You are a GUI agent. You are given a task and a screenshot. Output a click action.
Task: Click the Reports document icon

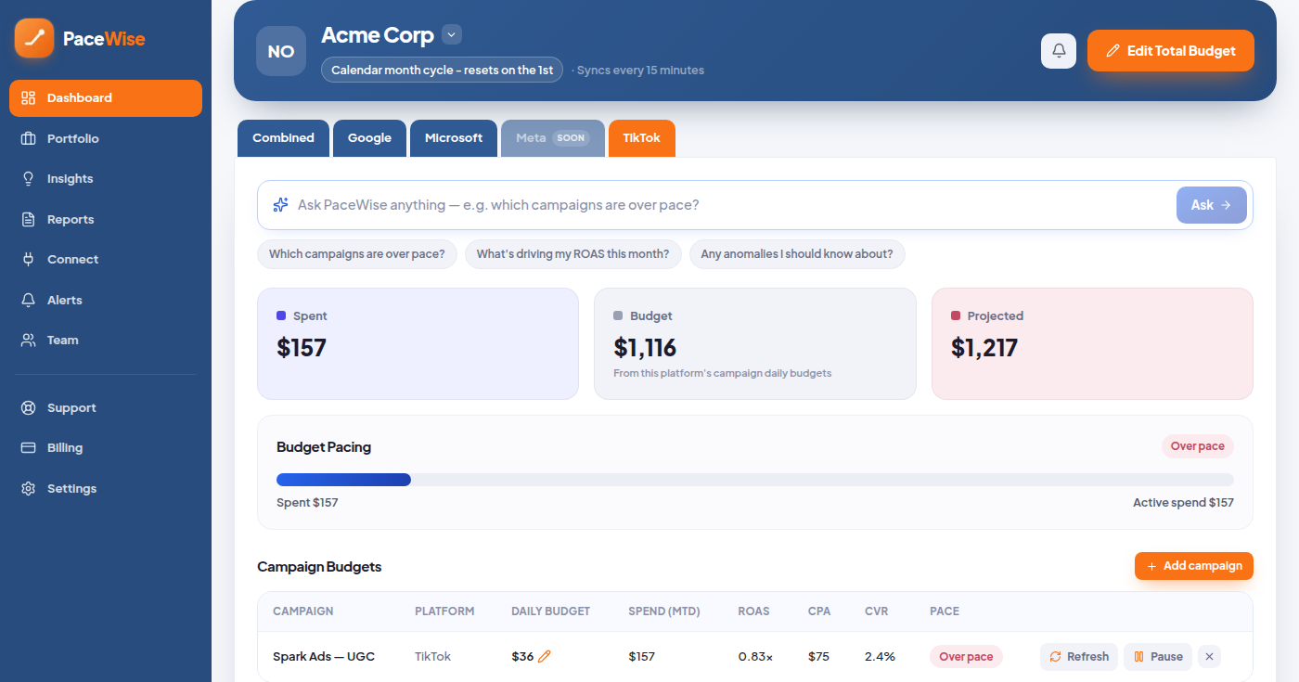coord(29,220)
